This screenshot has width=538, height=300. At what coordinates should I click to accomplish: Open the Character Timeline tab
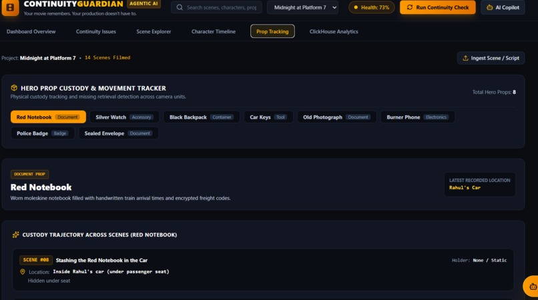214,31
